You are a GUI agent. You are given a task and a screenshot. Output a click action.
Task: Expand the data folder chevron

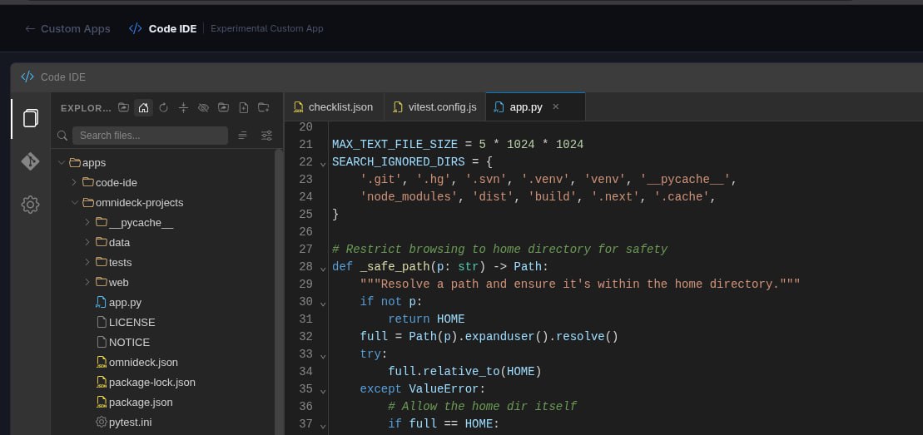point(87,243)
